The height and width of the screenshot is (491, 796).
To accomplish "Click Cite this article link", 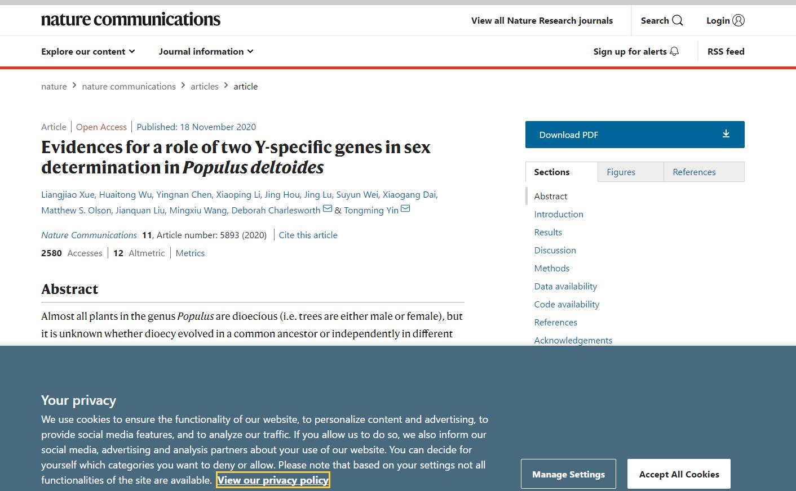I will 308,235.
